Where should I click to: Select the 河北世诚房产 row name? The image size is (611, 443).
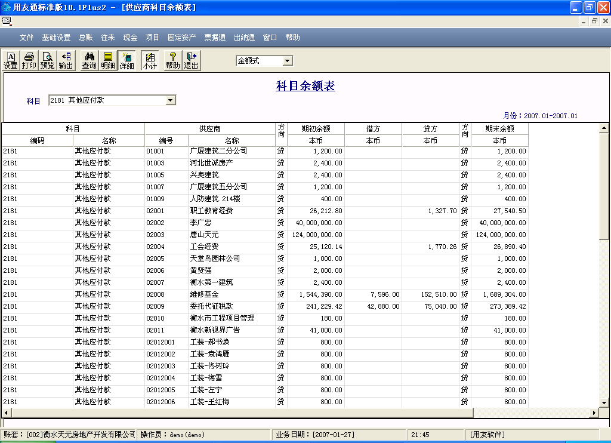coord(232,163)
